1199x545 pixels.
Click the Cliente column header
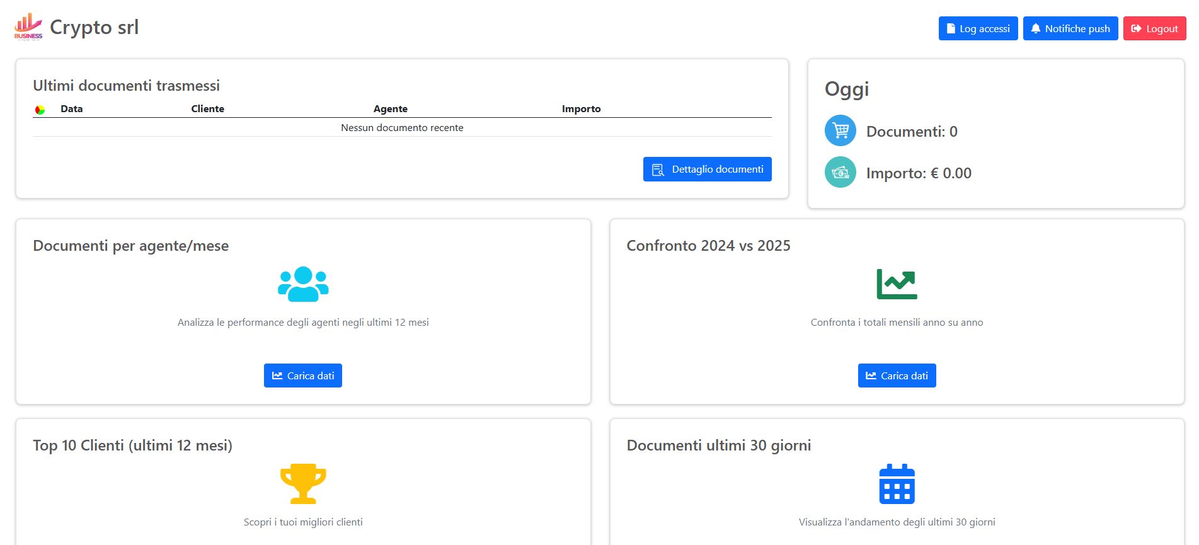point(207,109)
